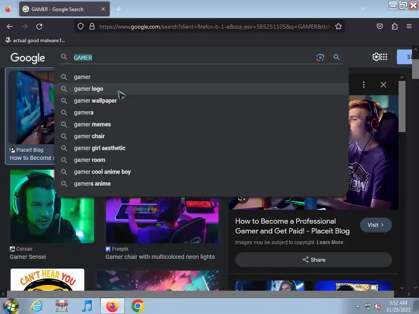
Task: Open the large gamer preview image
Action: (x=373, y=152)
